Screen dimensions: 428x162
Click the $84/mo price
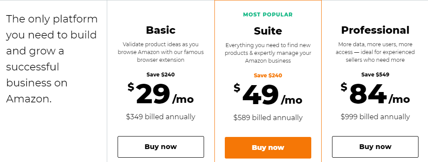[375, 94]
